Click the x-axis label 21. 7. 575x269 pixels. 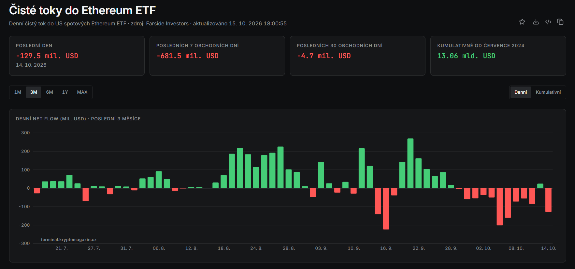click(62, 248)
